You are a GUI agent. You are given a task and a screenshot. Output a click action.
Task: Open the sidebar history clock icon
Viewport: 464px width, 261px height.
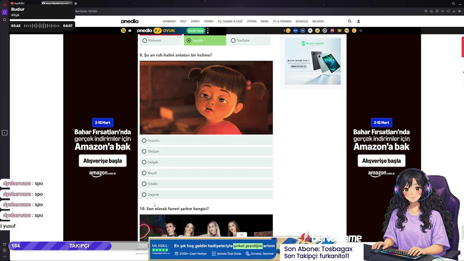[4, 250]
